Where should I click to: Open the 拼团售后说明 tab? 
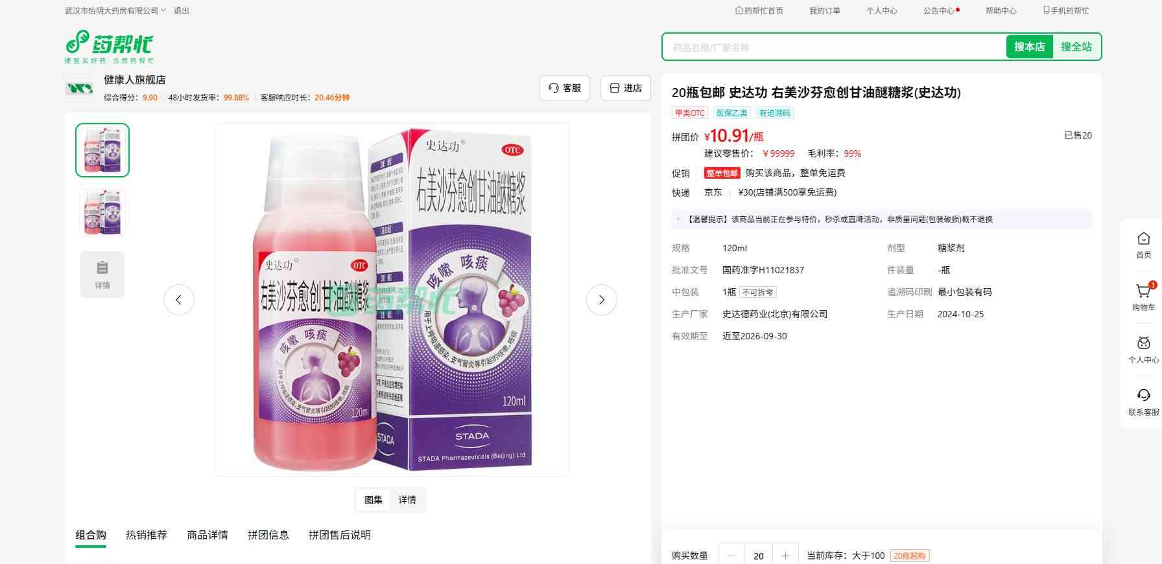[340, 535]
